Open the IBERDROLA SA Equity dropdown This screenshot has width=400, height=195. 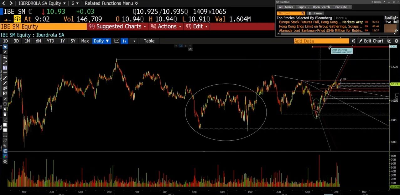pyautogui.click(x=42, y=3)
